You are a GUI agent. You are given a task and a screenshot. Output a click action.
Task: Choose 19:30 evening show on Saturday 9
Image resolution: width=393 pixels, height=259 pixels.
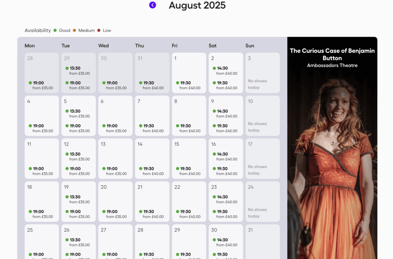point(225,128)
